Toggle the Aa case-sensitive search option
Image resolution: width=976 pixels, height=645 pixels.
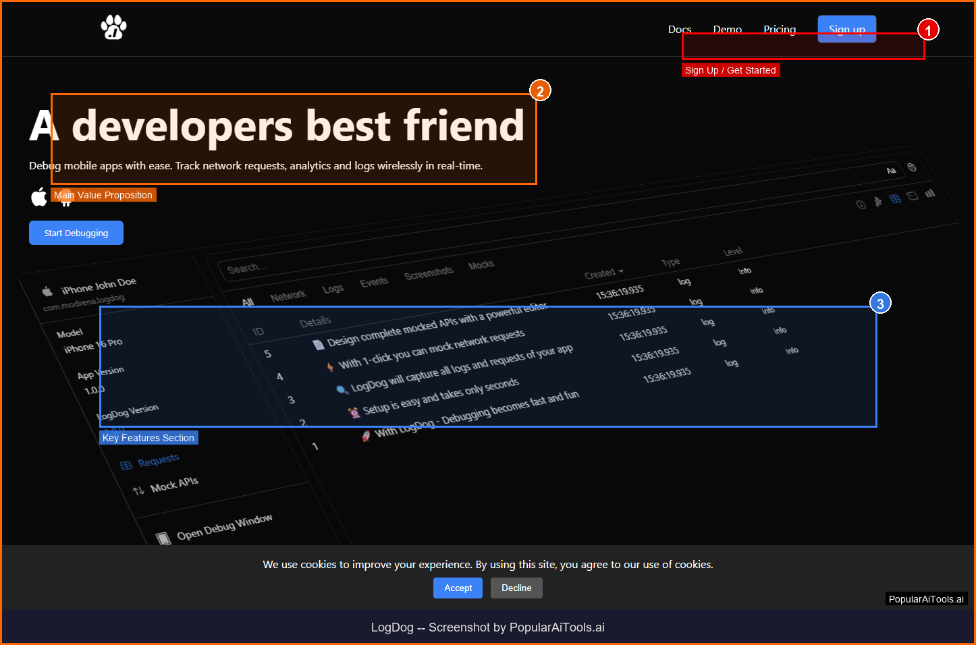click(x=891, y=171)
